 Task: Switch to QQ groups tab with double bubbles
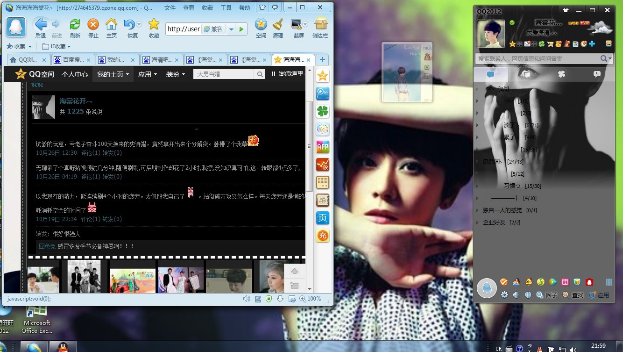click(526, 74)
